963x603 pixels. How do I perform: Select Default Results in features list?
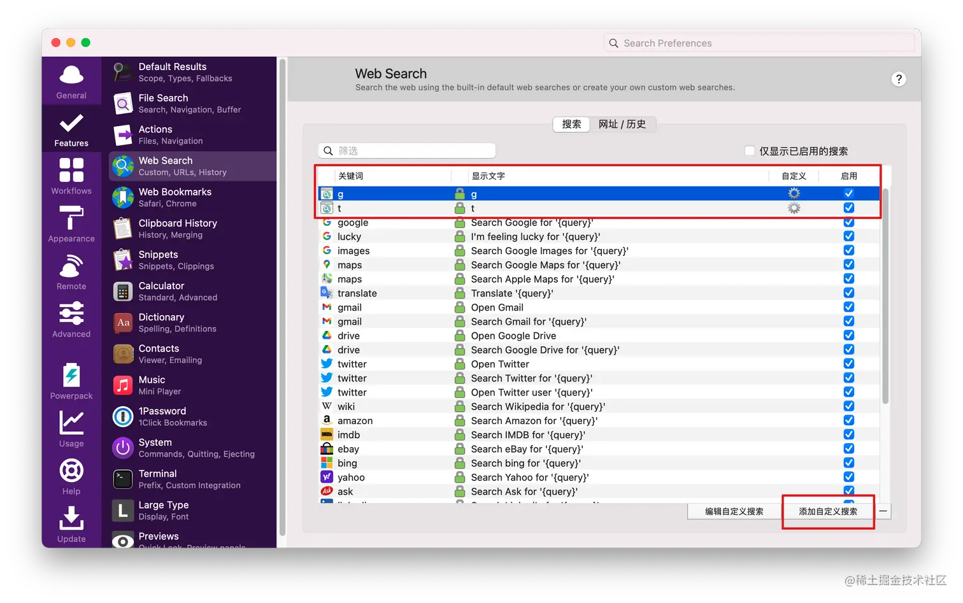192,72
